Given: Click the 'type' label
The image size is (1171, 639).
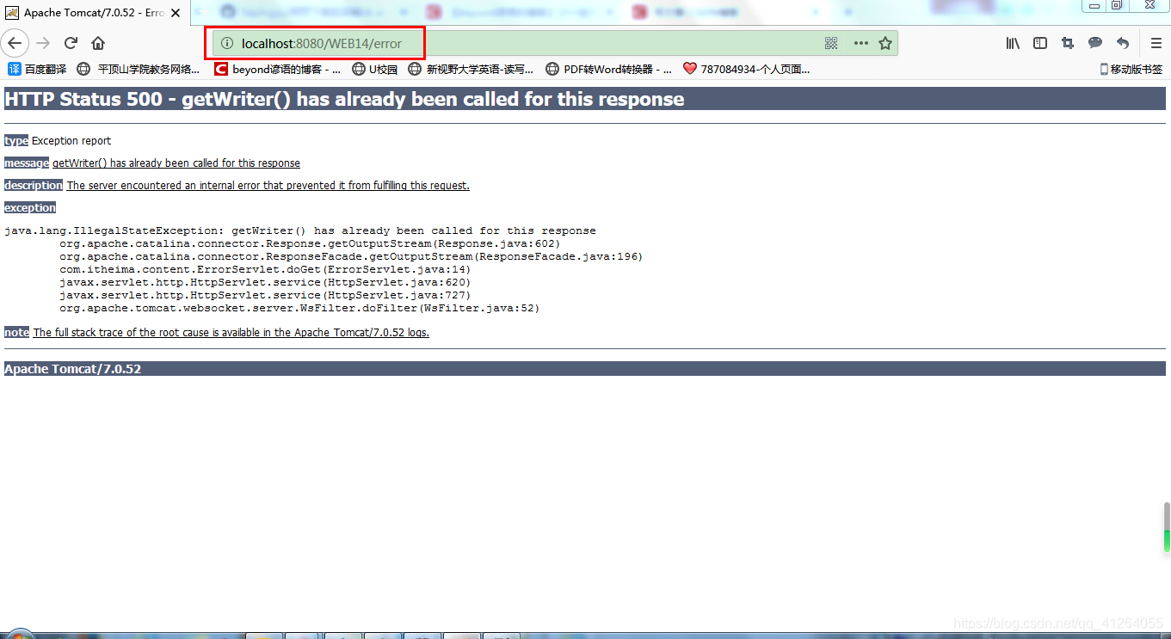Looking at the screenshot, I should click(x=16, y=140).
